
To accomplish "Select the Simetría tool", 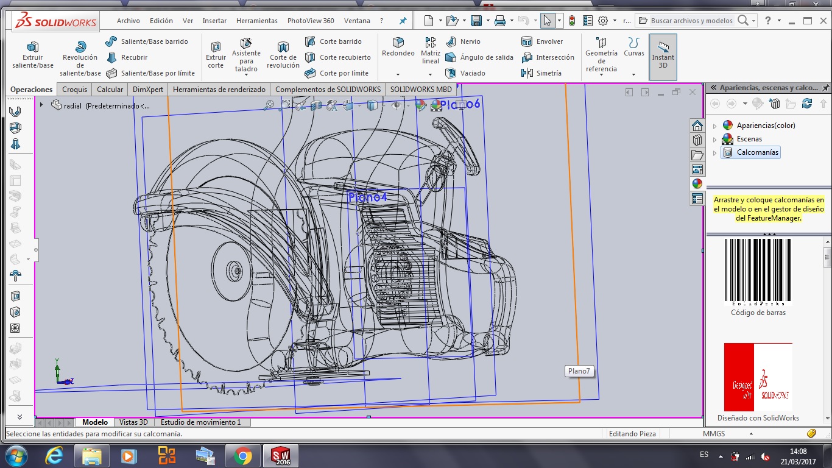I will point(541,73).
